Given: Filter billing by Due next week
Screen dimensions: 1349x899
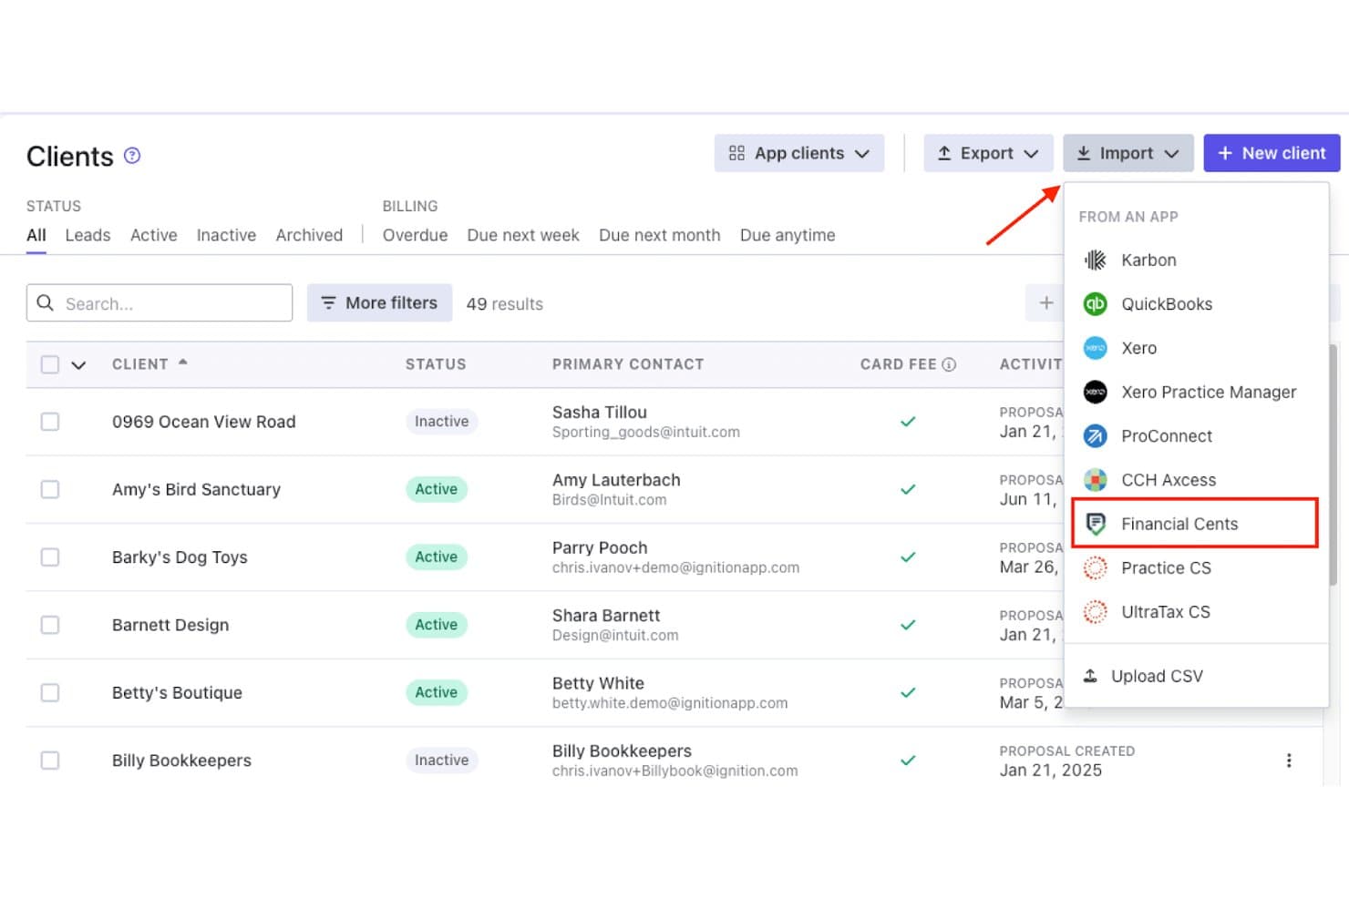Looking at the screenshot, I should (x=523, y=235).
